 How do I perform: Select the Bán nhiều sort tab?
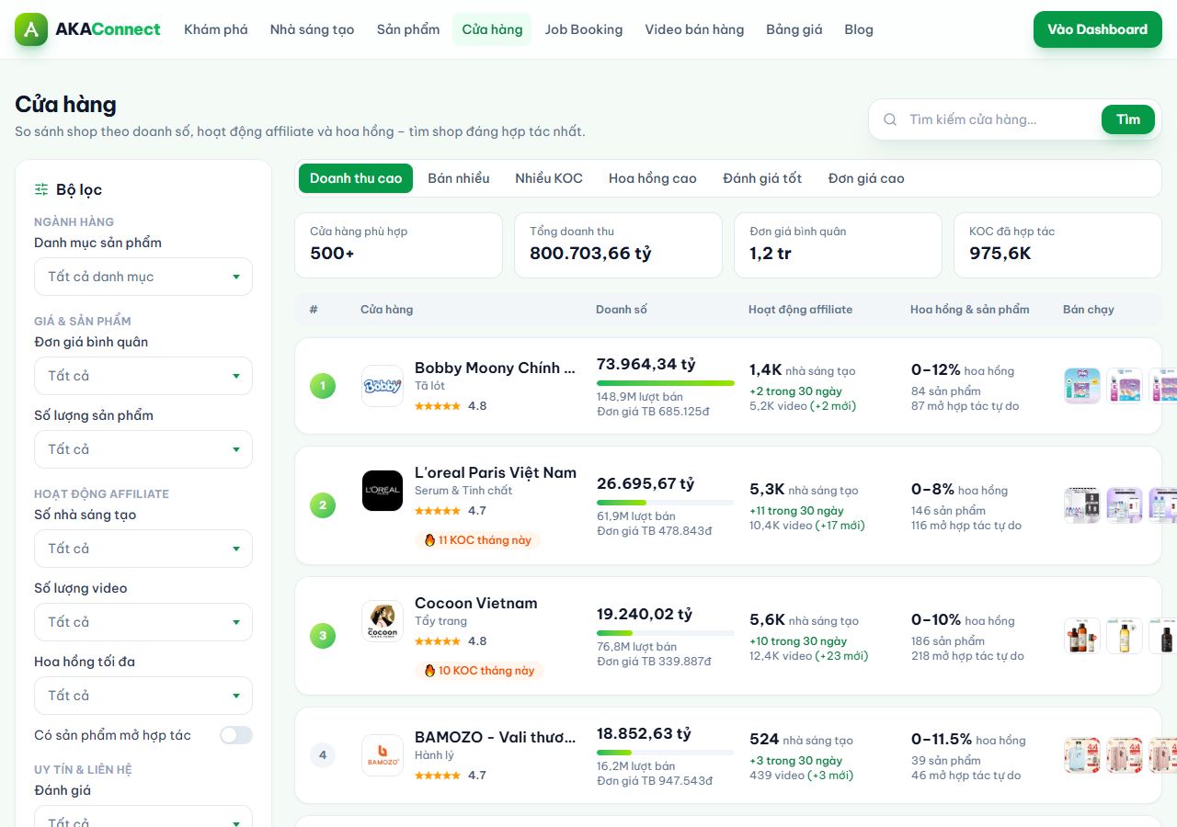click(459, 178)
